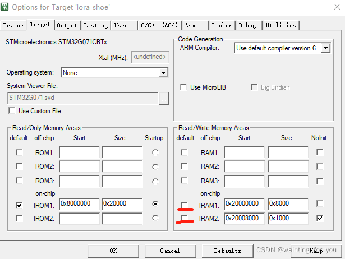Open the Output tab

click(x=67, y=25)
